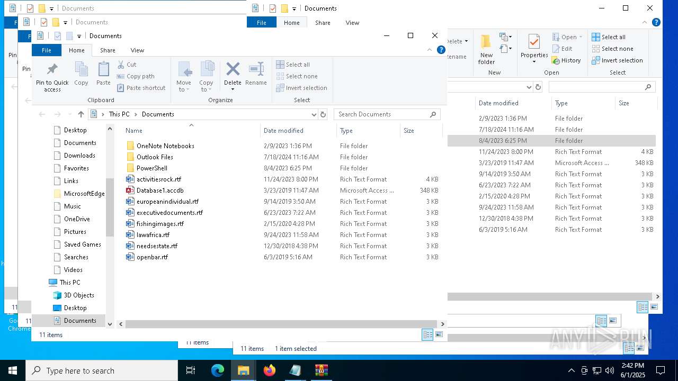Click Pin to Quick access in front window
This screenshot has height=381, width=678.
tap(52, 77)
